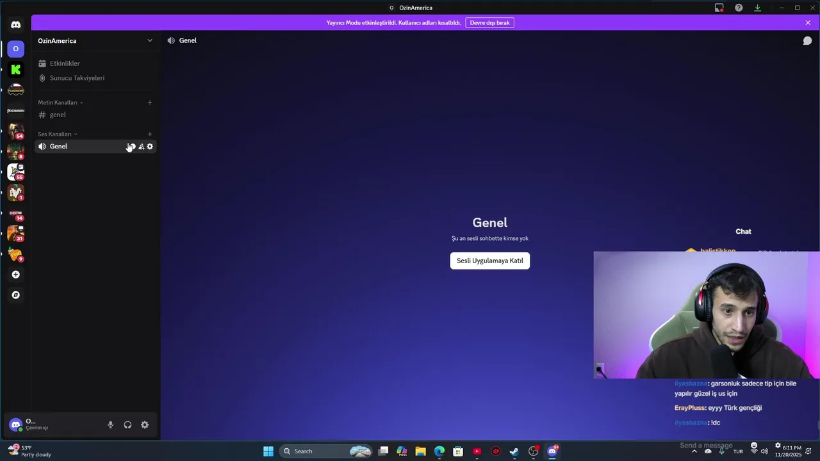
Task: Click Devre dışı bırak button
Action: 489,22
